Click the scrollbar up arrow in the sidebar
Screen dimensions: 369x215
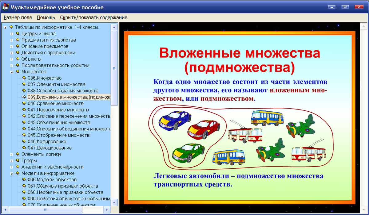pyautogui.click(x=114, y=27)
